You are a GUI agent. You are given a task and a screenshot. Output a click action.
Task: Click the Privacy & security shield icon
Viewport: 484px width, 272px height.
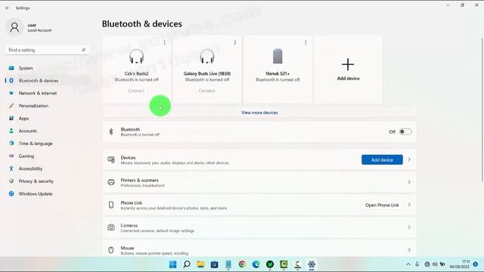pyautogui.click(x=11, y=181)
